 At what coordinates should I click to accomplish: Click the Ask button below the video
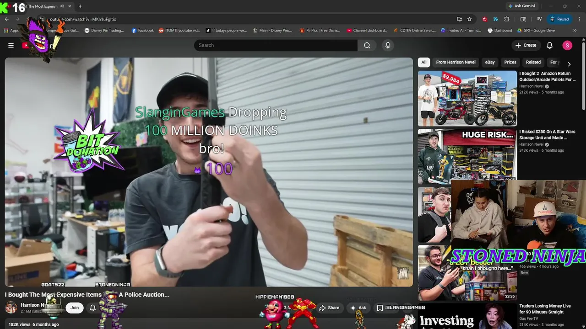[x=358, y=308]
